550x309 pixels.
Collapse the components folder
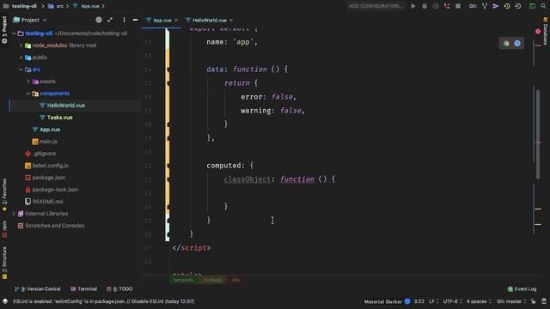point(28,94)
